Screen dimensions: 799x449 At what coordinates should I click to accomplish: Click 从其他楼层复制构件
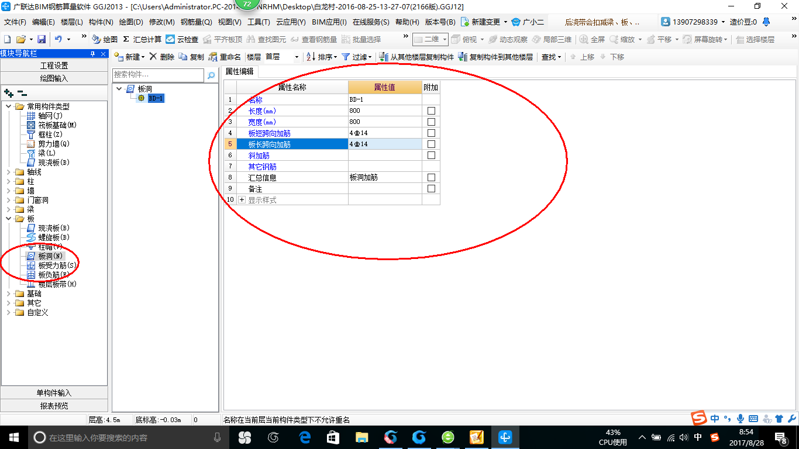(416, 57)
